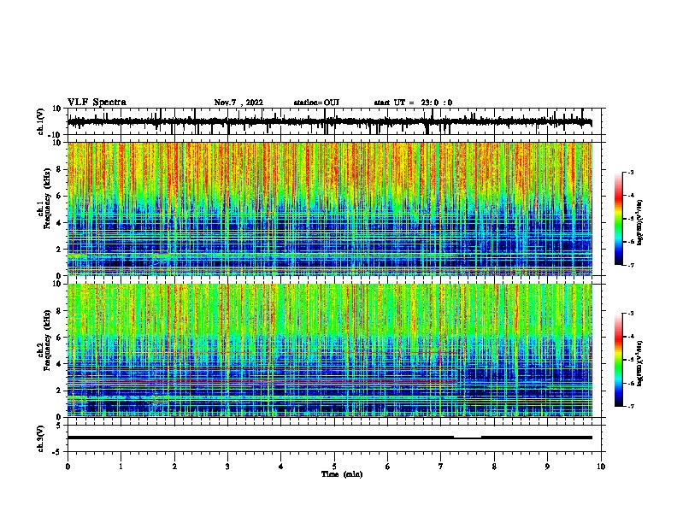
Task: Click time-axis tick label "6"
Action: [x=388, y=467]
